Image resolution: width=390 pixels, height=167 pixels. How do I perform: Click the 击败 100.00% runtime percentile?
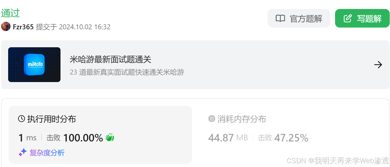coord(75,138)
